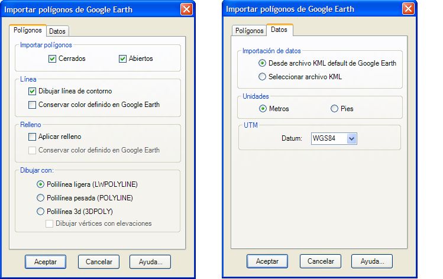Uncheck the Abiertos polygons checkbox
Viewport: 443px width, 279px height.
(122, 59)
